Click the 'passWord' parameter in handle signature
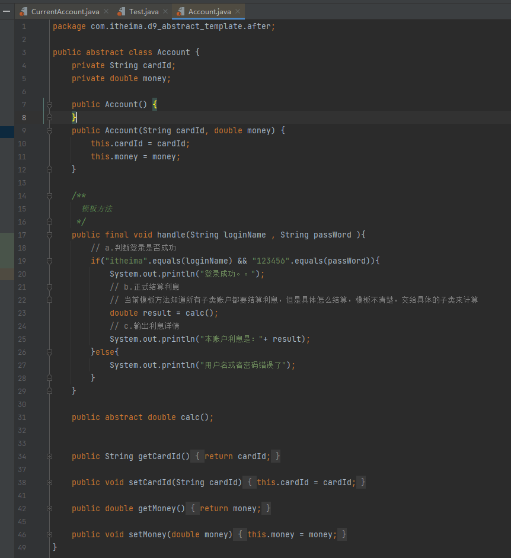511x558 pixels. coord(332,235)
